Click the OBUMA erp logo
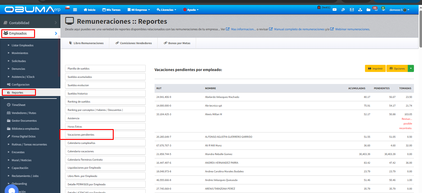The image size is (422, 193). [32, 10]
